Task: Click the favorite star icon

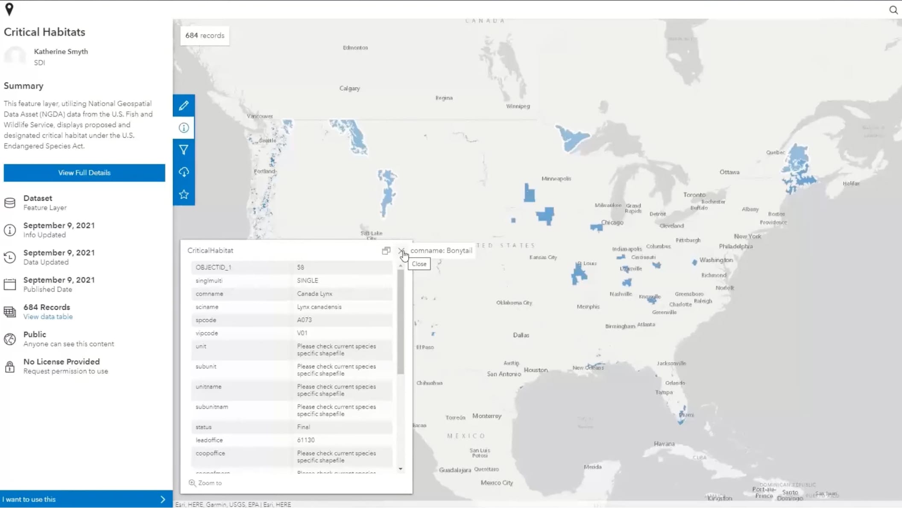Action: (x=184, y=194)
